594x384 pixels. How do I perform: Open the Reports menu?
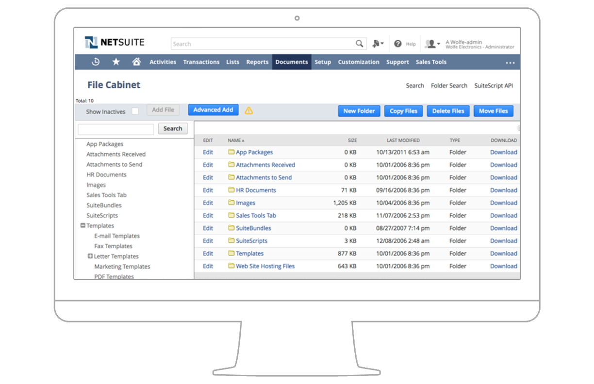[257, 62]
